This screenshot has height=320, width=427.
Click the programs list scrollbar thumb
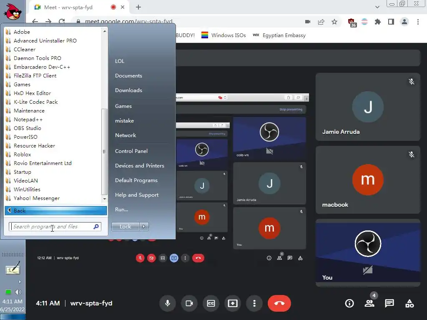104,152
